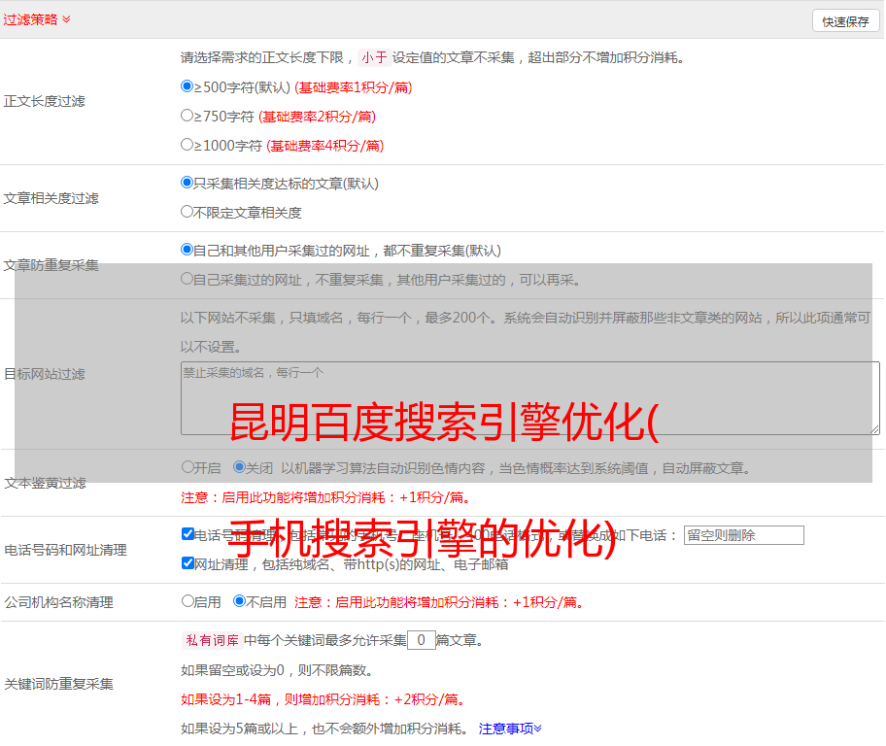This screenshot has width=886, height=746.
Task: Click the 正文长度过滤 row label
Action: click(x=44, y=101)
